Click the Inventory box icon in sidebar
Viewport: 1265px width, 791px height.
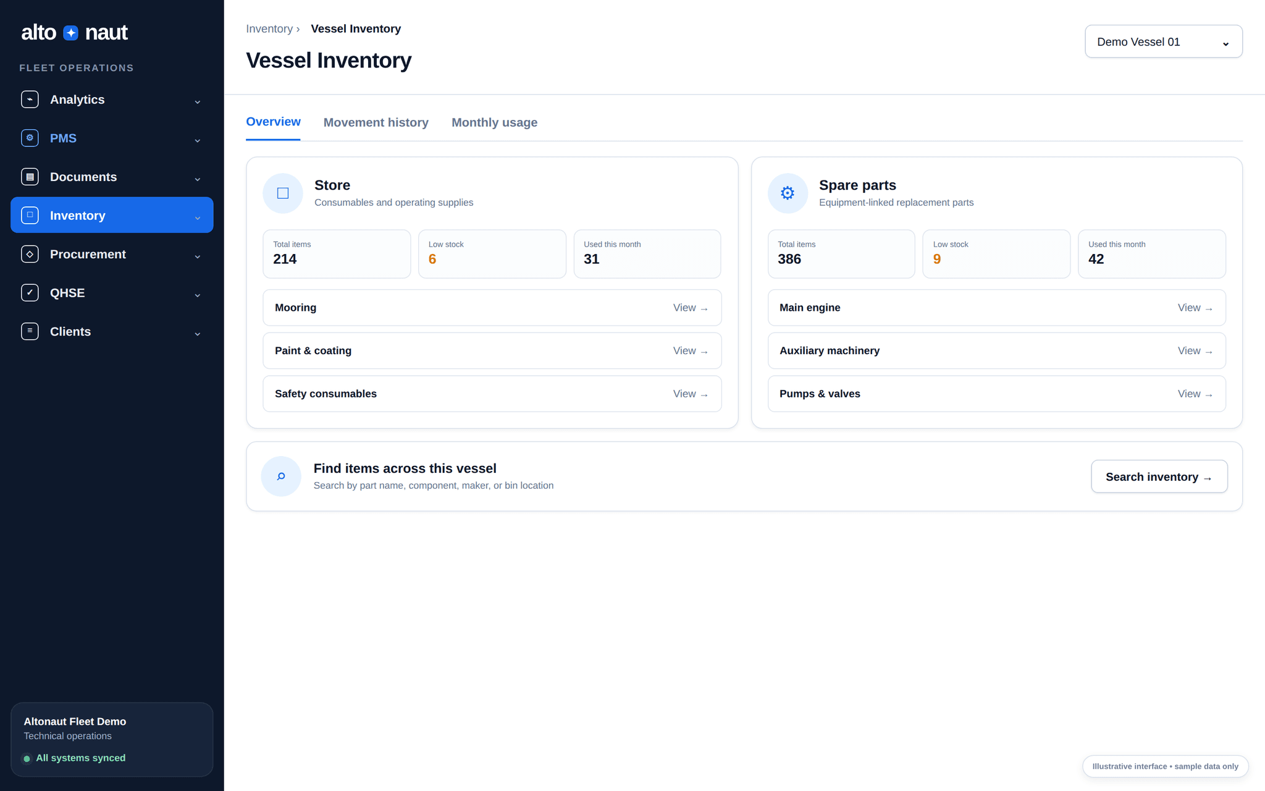30,215
